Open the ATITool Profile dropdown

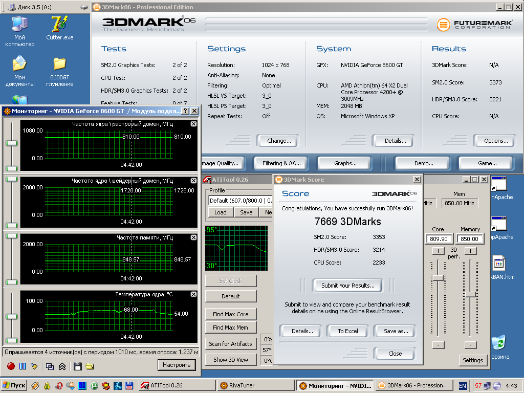pos(241,201)
